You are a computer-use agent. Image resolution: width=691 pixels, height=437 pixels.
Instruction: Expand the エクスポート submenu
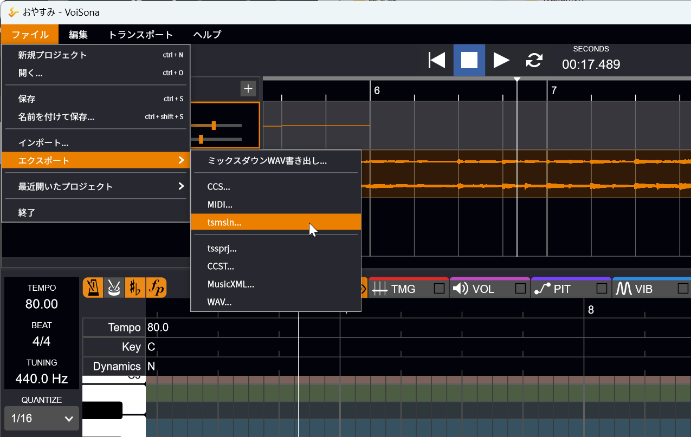[96, 160]
